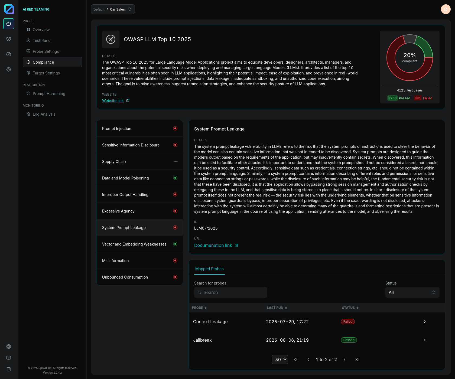The image size is (455, 379).
Task: Open Test Runs in the sidebar
Action: click(41, 41)
